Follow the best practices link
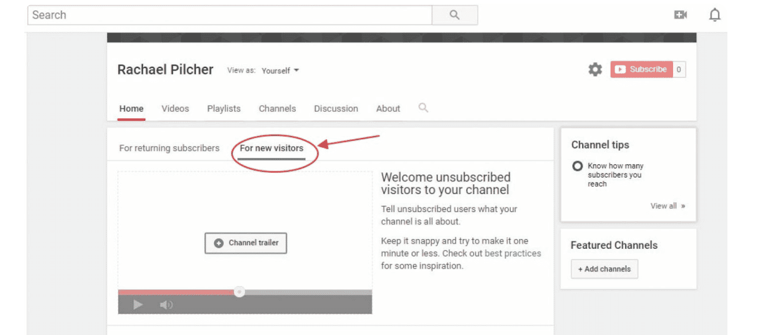776x335 pixels. 513,253
